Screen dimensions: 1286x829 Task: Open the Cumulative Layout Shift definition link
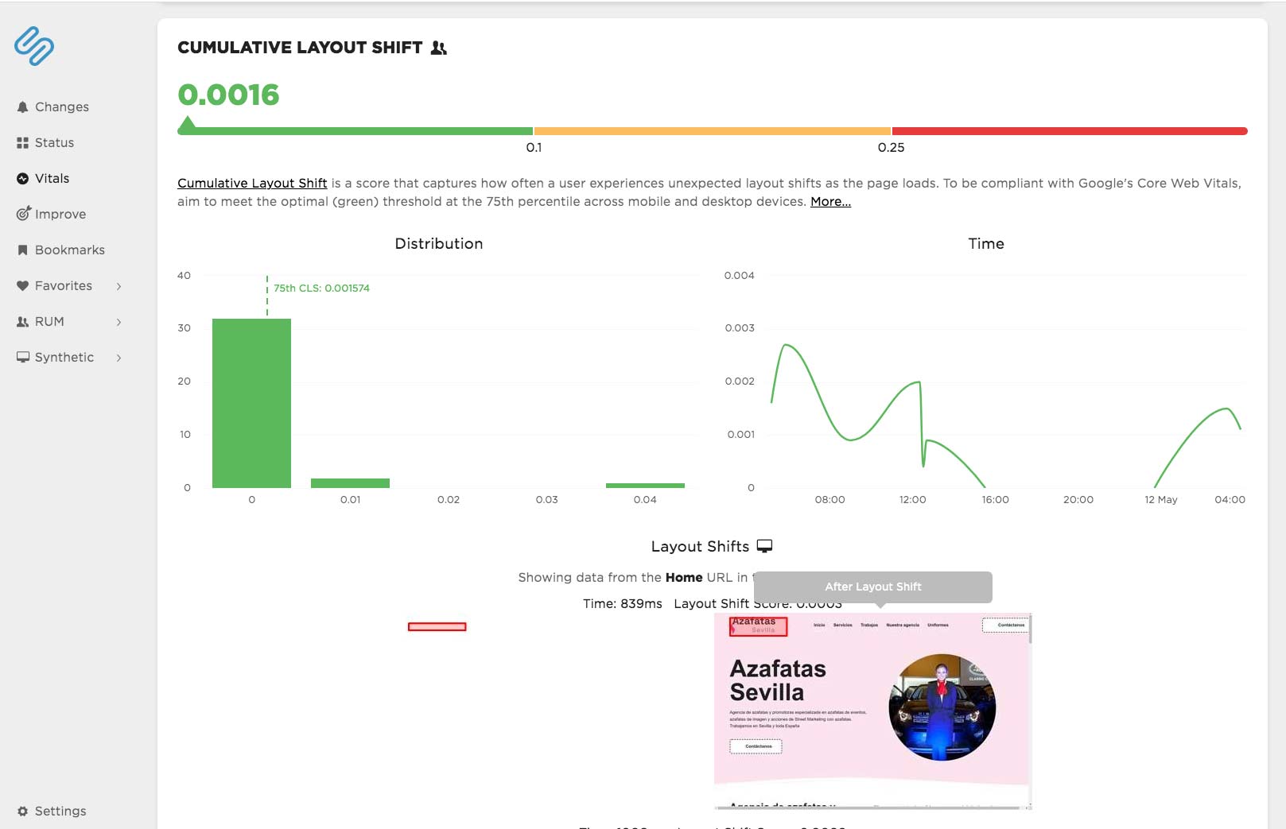tap(252, 184)
